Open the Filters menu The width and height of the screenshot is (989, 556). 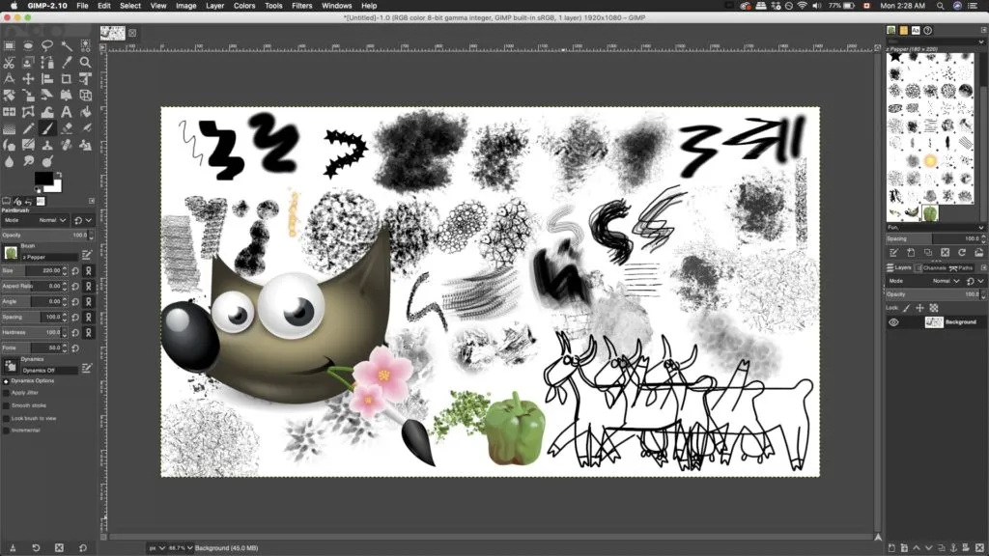tap(301, 6)
